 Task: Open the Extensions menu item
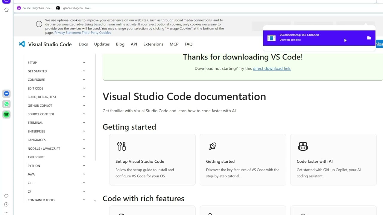click(153, 44)
